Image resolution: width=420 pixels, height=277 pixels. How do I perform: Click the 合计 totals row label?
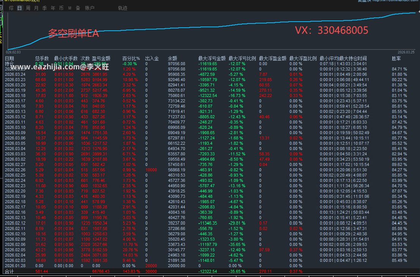9,271
